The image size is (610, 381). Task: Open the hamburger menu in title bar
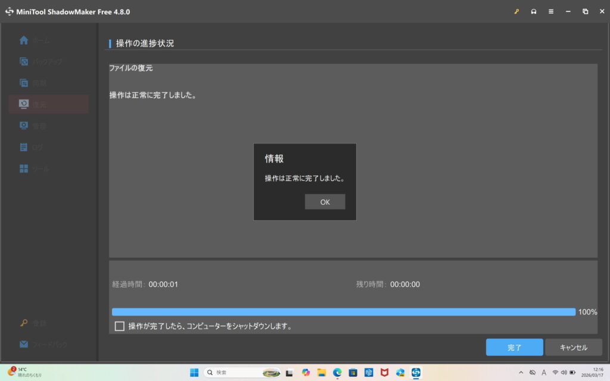tap(551, 11)
